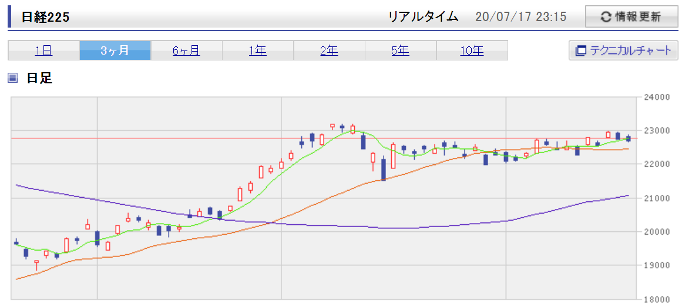Click the 19000 axis label
Screen dimensions: 682x304
658,265
